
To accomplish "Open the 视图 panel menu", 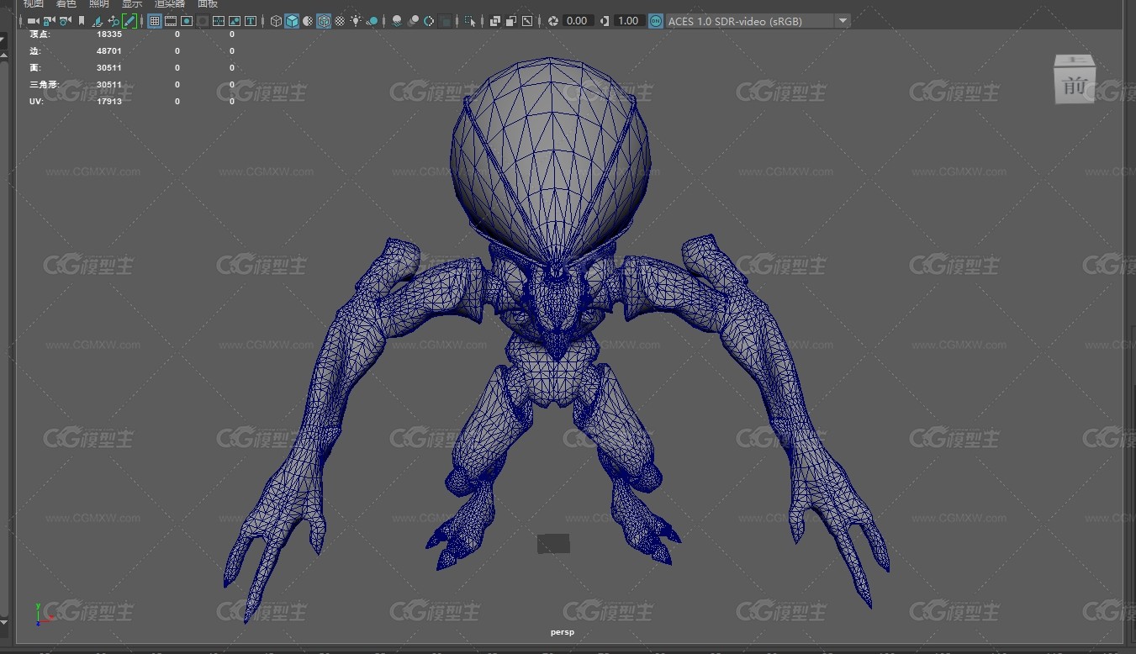I will click(x=33, y=4).
